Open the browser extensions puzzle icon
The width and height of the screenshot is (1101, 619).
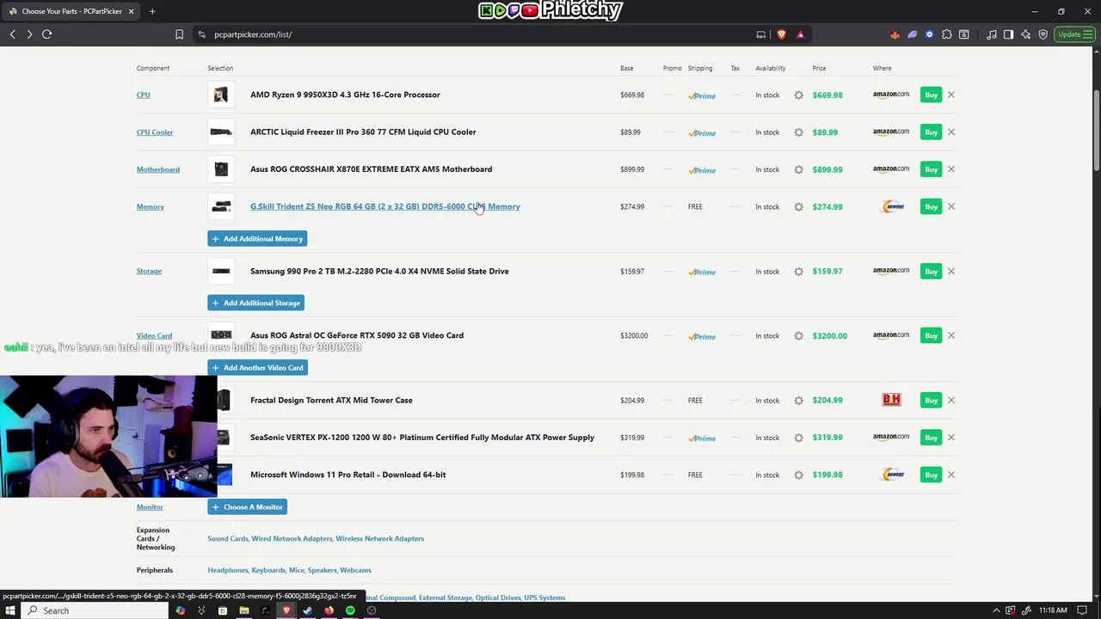tap(947, 34)
